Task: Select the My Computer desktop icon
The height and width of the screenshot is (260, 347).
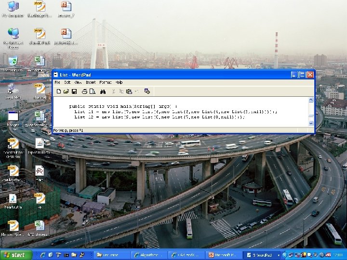Action: 13,9
